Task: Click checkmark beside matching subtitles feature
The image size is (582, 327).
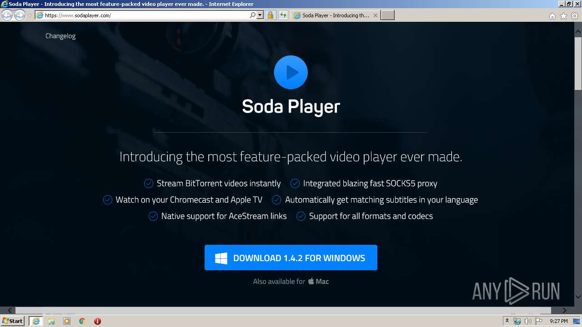Action: (x=276, y=200)
